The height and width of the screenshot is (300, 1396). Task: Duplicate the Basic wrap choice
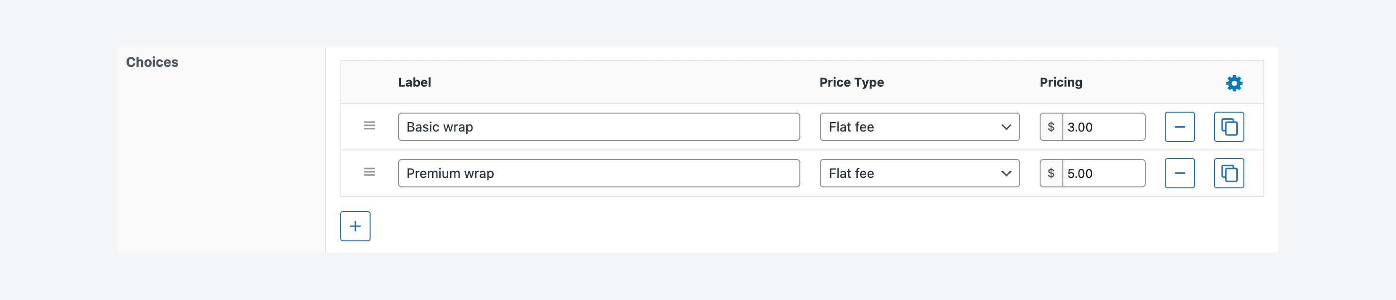(x=1229, y=127)
